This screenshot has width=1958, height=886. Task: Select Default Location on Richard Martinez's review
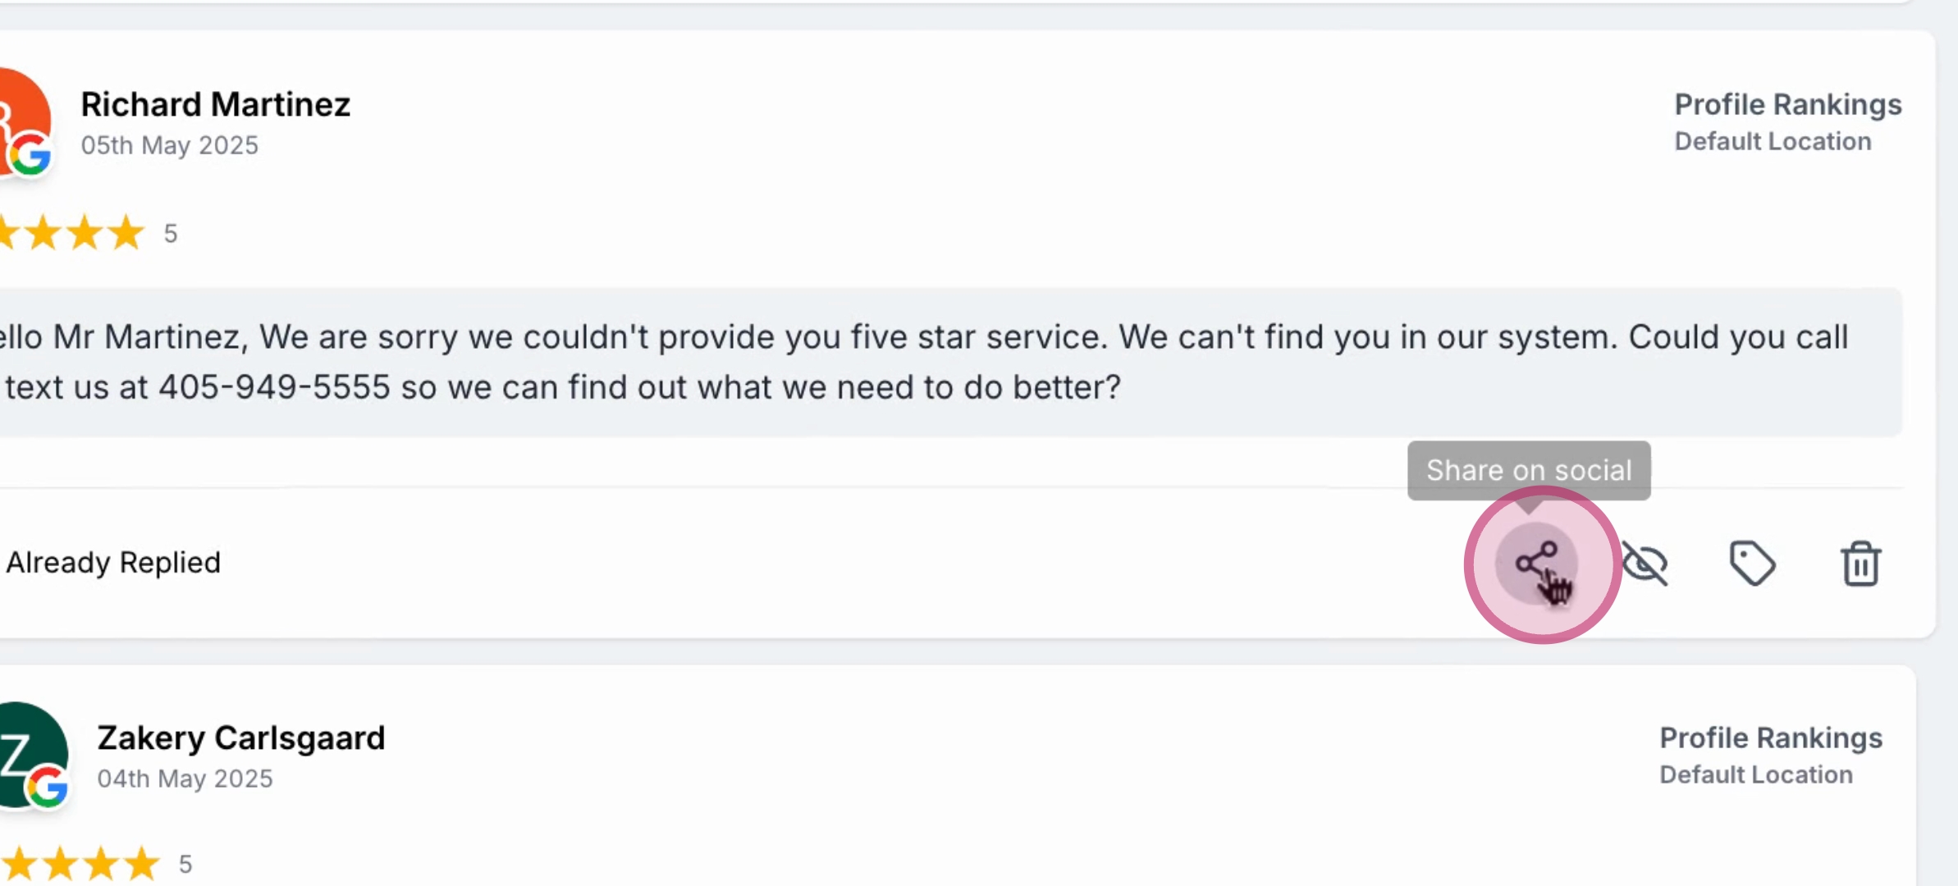[x=1773, y=141]
